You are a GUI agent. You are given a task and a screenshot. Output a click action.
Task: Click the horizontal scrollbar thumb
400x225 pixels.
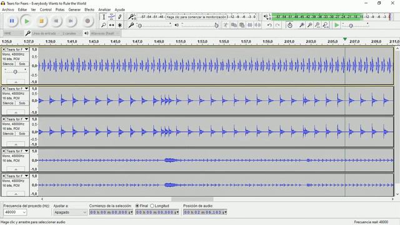pyautogui.click(x=192, y=199)
